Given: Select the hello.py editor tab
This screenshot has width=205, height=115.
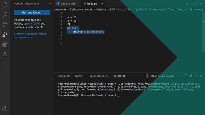Looking at the screenshot, I should click(92, 4).
